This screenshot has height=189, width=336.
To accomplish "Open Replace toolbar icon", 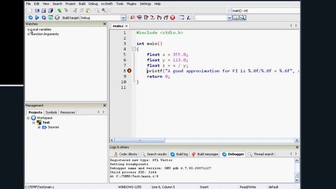I will (x=104, y=10).
